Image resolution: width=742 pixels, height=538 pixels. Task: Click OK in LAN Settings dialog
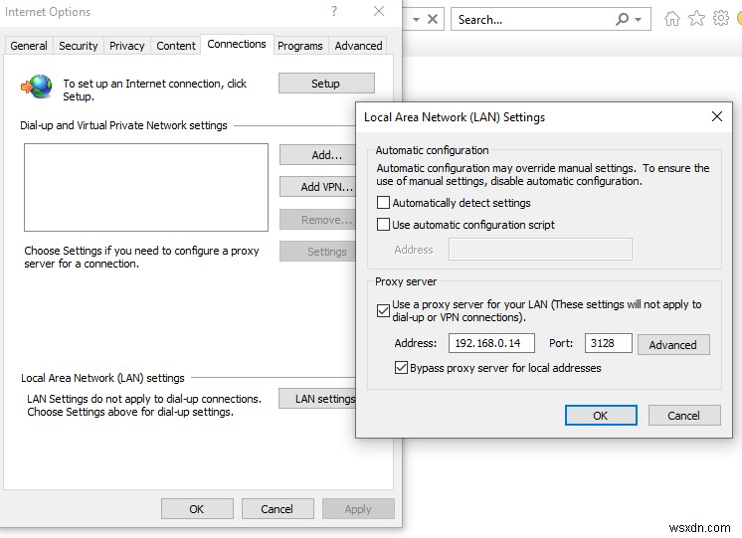click(x=601, y=415)
